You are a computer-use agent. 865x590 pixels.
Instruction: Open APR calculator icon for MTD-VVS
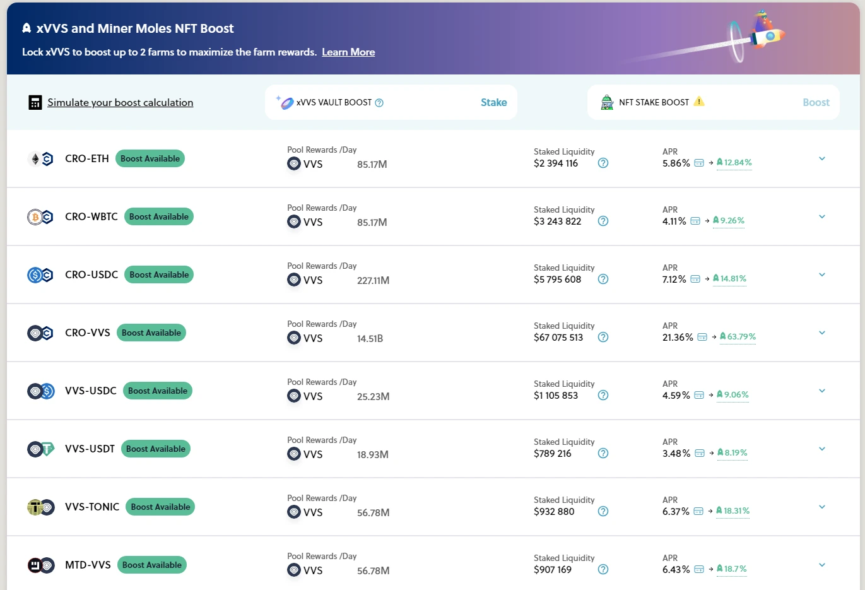point(699,570)
